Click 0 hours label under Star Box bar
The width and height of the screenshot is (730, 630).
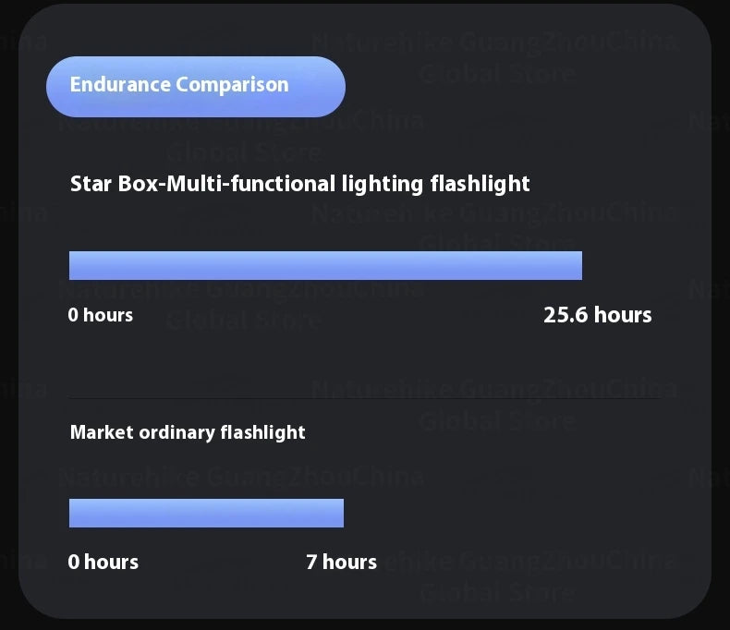click(x=100, y=315)
